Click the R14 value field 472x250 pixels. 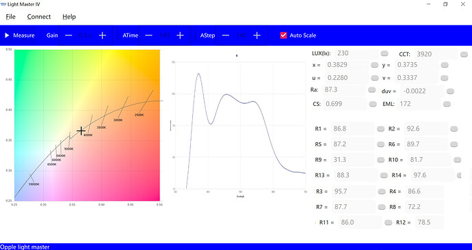tap(432, 175)
